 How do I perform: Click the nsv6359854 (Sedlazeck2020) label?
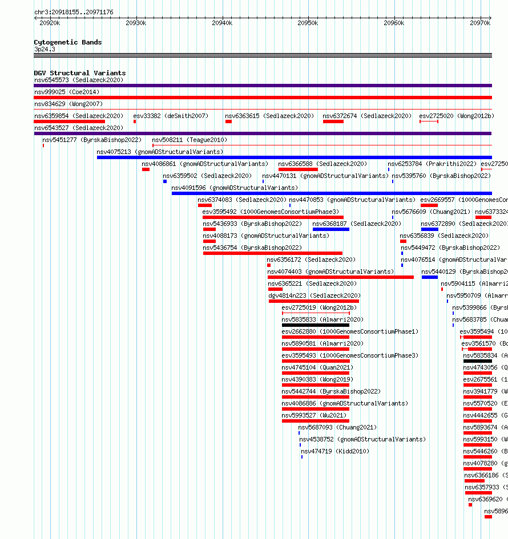[x=79, y=116]
